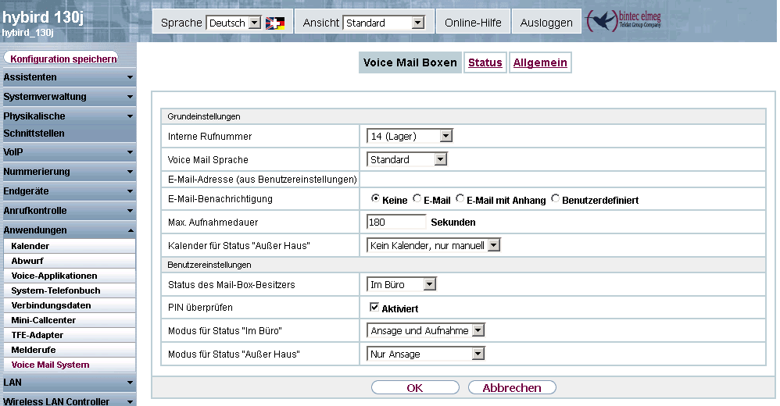Click the OK button

(415, 387)
